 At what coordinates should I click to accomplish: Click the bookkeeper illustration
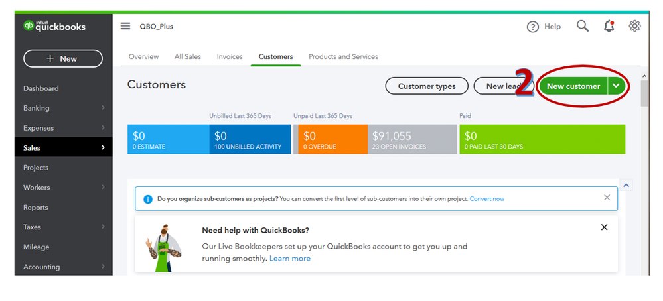coord(164,247)
